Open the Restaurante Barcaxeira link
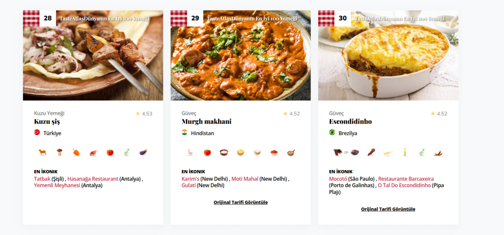The width and height of the screenshot is (504, 235). click(x=406, y=179)
